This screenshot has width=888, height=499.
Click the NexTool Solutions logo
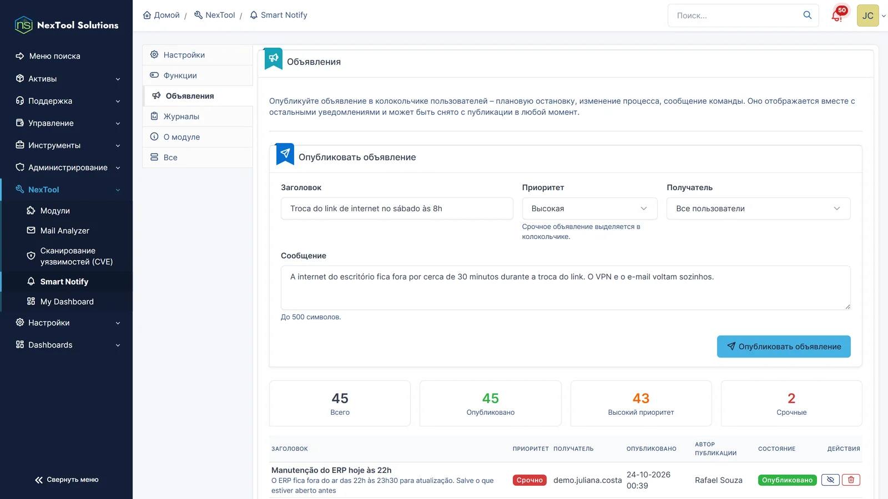click(x=67, y=25)
